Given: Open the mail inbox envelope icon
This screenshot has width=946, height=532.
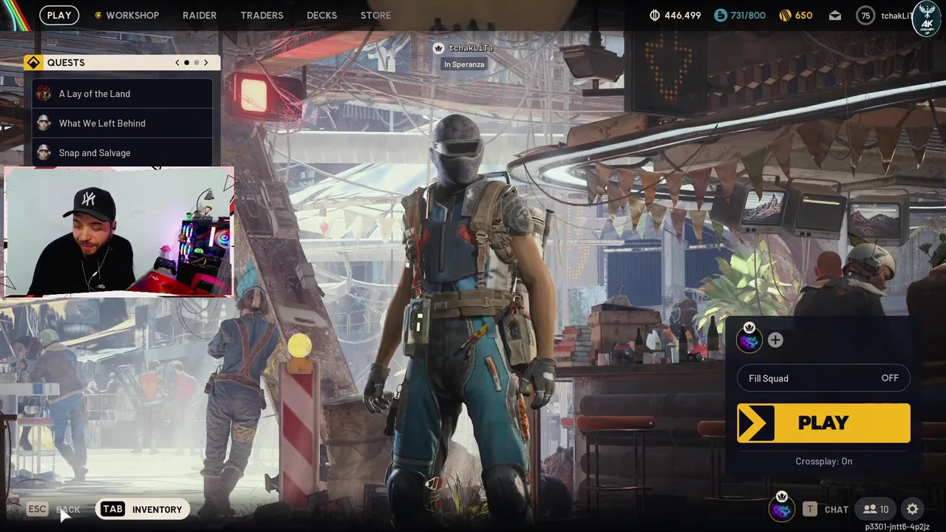Looking at the screenshot, I should tap(834, 15).
